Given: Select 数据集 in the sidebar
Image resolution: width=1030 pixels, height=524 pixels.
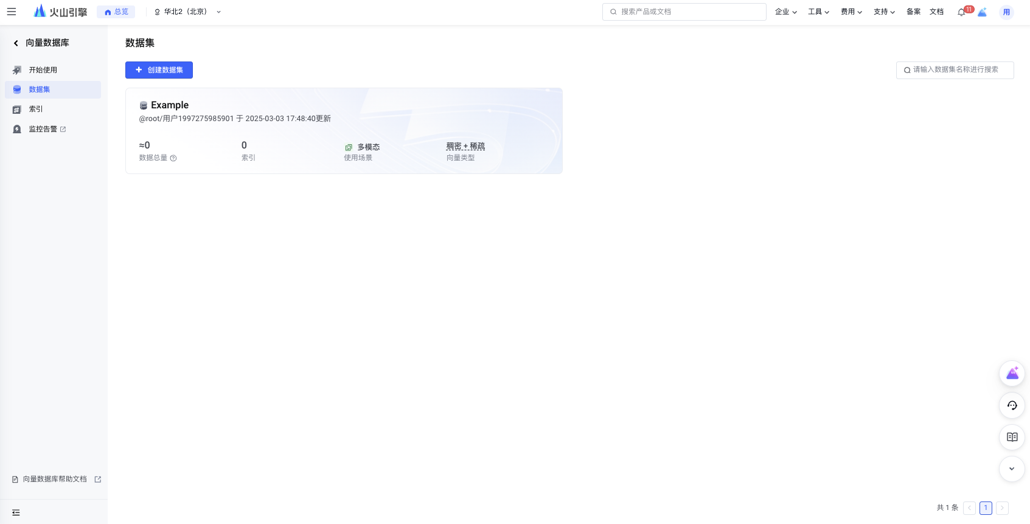Looking at the screenshot, I should [x=53, y=89].
